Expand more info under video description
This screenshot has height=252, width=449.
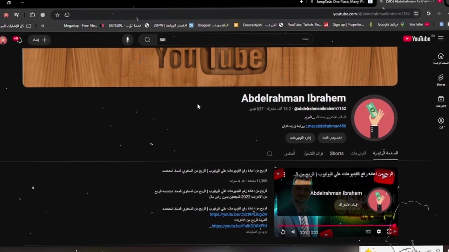tap(256, 232)
